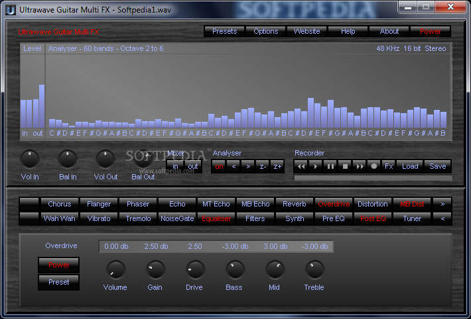Toggle the analyser on button

point(219,166)
